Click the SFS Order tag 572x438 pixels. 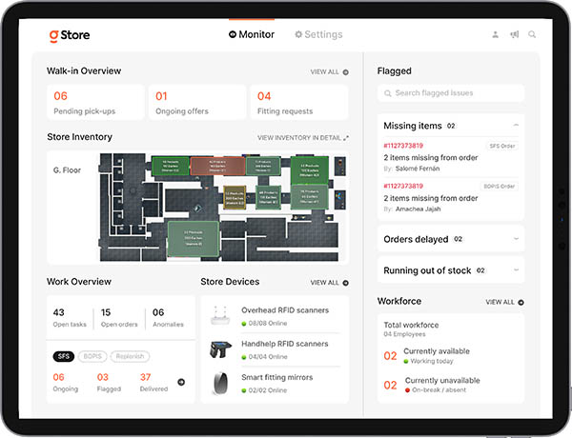tap(502, 146)
